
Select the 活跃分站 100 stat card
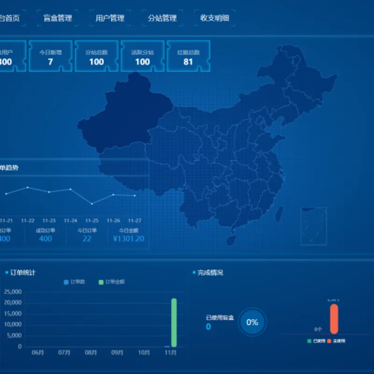143,56
